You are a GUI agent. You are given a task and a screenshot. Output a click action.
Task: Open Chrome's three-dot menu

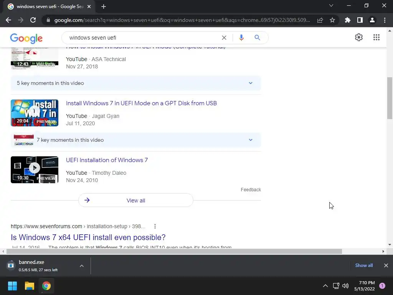pos(385,20)
